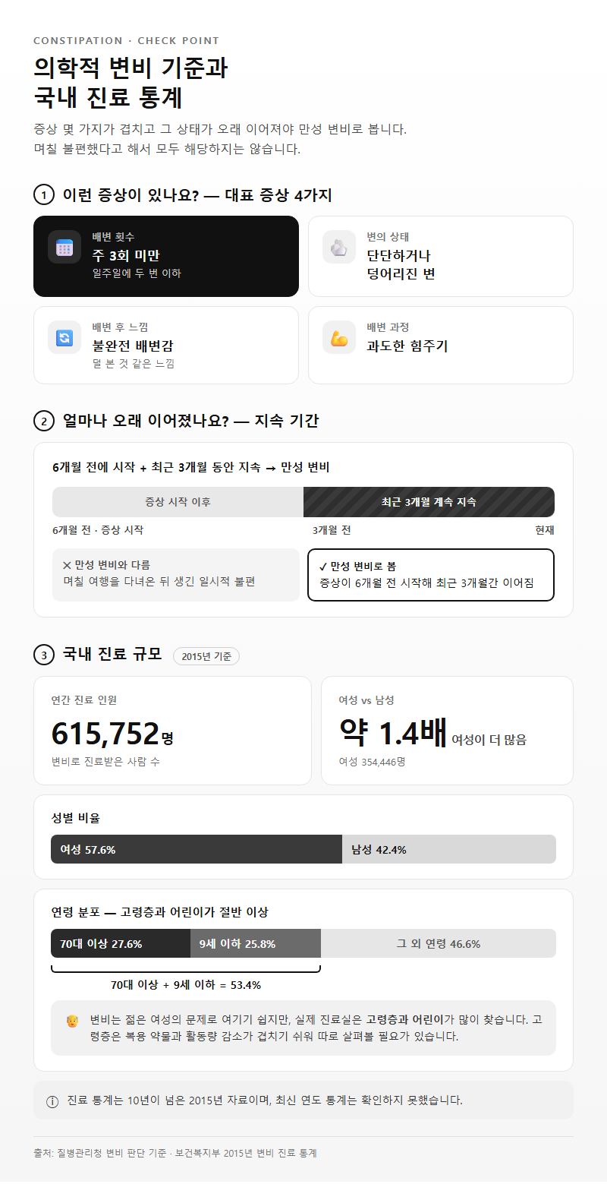Click the 변비로 진료받은 사람 수 caption
The height and width of the screenshot is (1200, 607).
(105, 762)
